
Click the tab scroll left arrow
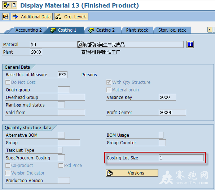tap(210, 30)
